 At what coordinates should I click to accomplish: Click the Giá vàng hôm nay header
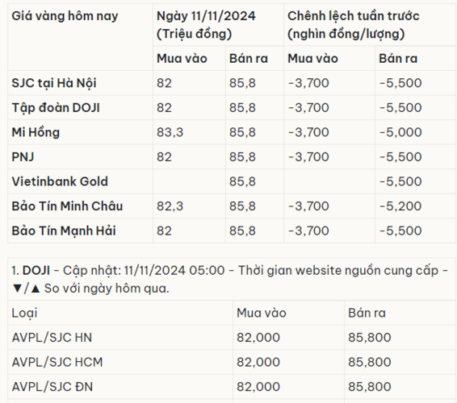(x=65, y=16)
